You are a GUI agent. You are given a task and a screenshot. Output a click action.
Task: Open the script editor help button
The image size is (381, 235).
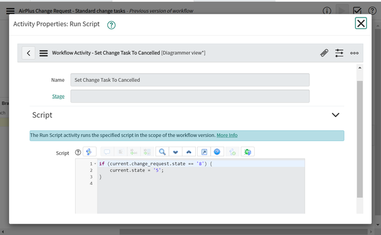pos(217,152)
